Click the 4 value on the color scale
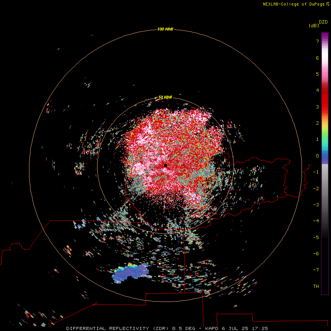The image size is (331, 331). click(317, 90)
